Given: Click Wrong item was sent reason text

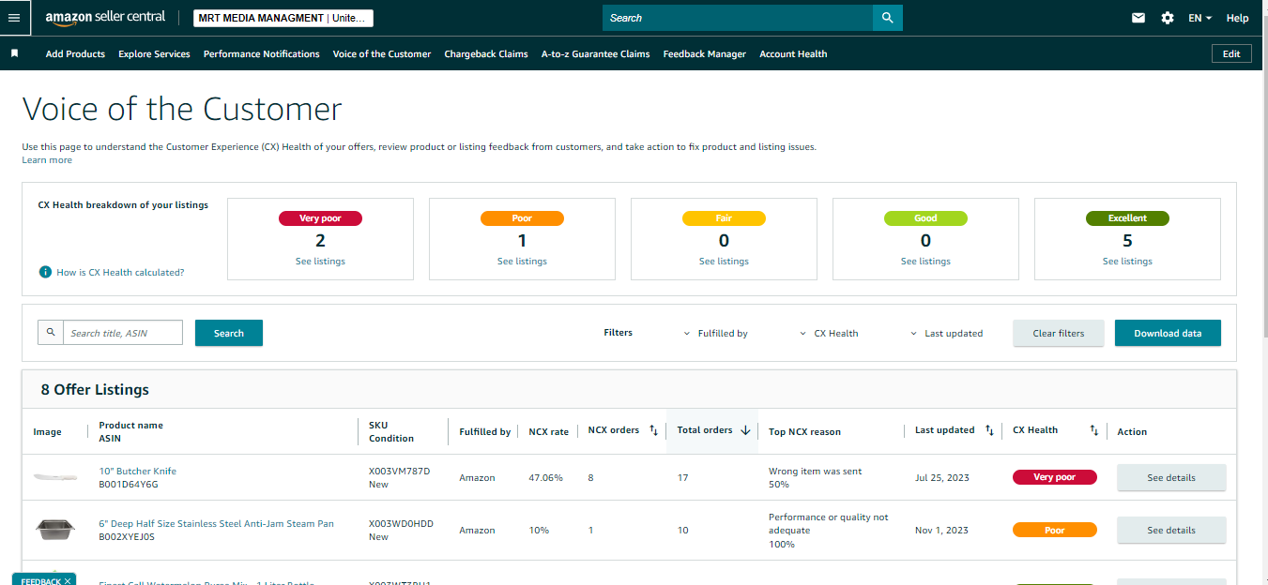Looking at the screenshot, I should pos(815,472).
